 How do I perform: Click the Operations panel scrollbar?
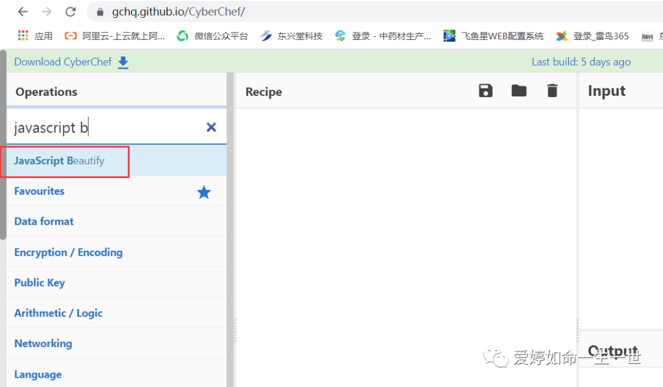coord(230,230)
